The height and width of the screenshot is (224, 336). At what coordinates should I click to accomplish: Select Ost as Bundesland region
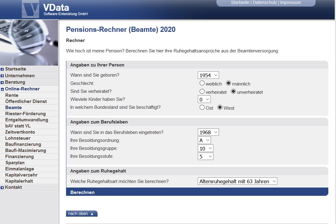coord(202,107)
